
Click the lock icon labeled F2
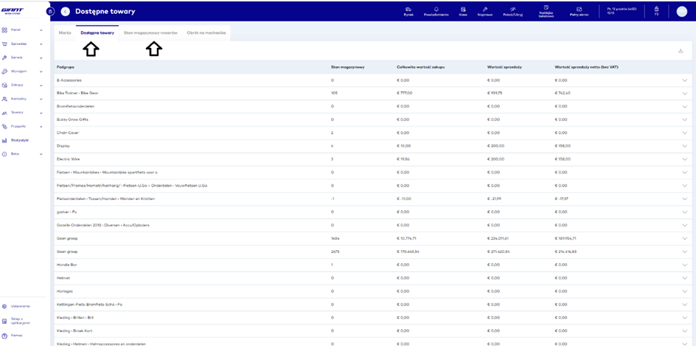click(656, 10)
